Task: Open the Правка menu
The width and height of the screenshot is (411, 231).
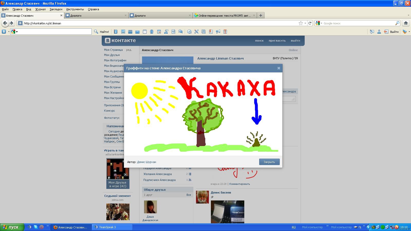Action: (x=17, y=9)
